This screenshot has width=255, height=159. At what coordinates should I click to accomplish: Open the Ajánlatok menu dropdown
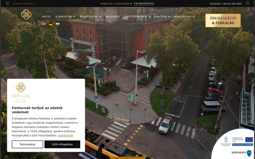(x=65, y=17)
